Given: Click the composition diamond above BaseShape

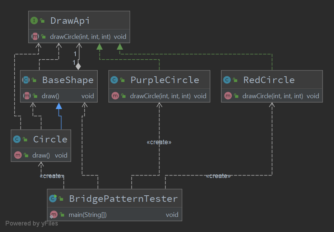Looking at the screenshot, I should coord(78,66).
